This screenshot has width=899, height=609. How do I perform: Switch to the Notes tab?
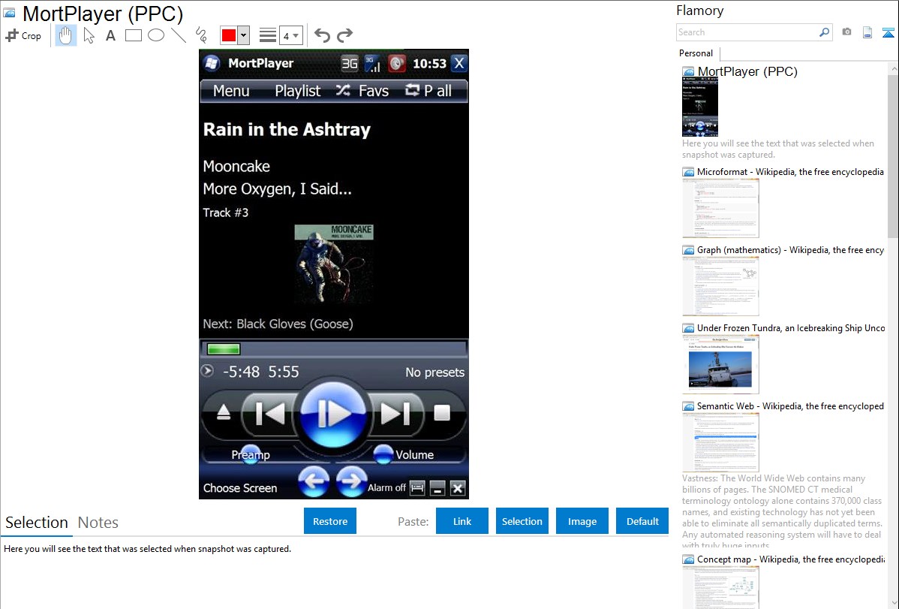pos(98,523)
